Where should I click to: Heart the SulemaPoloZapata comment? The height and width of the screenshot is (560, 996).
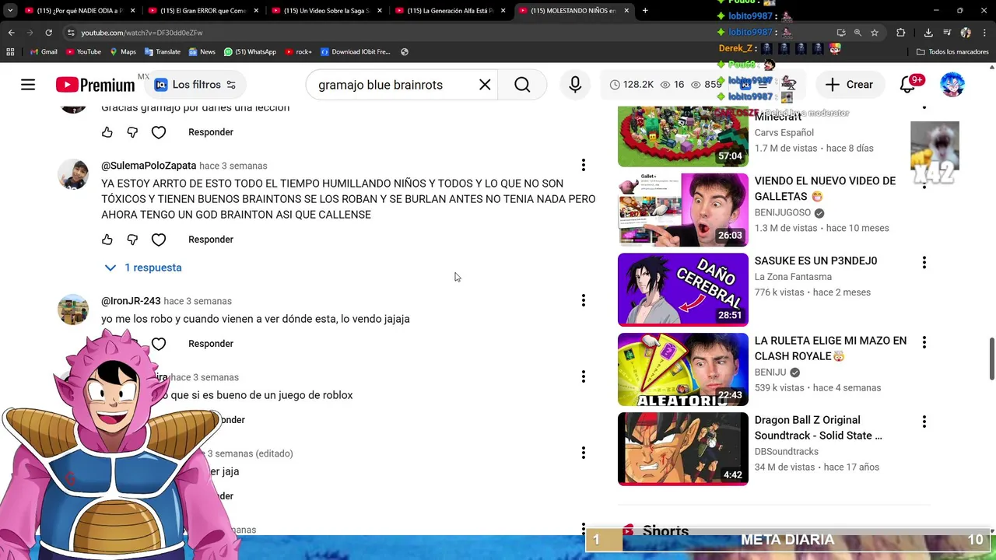pos(159,240)
